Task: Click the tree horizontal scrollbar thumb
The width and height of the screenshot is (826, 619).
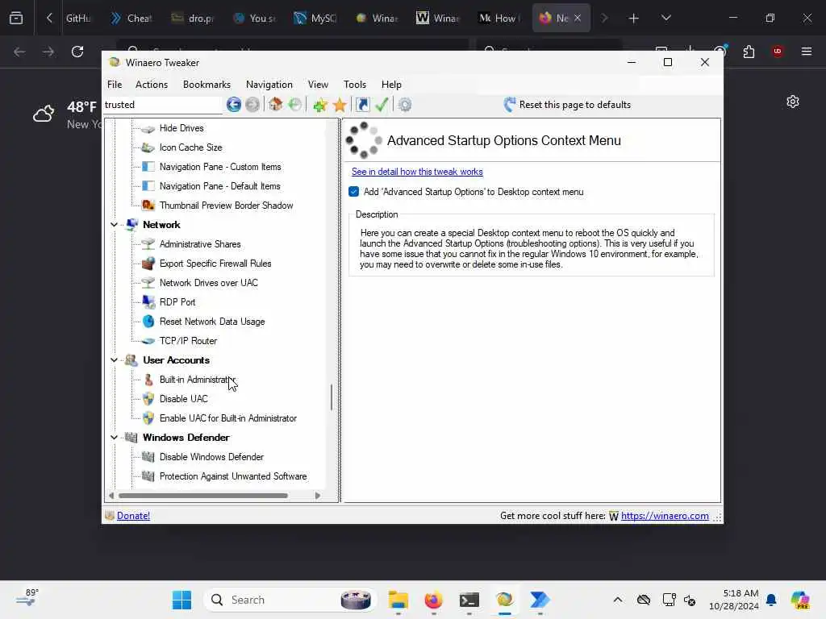Action: tap(202, 496)
